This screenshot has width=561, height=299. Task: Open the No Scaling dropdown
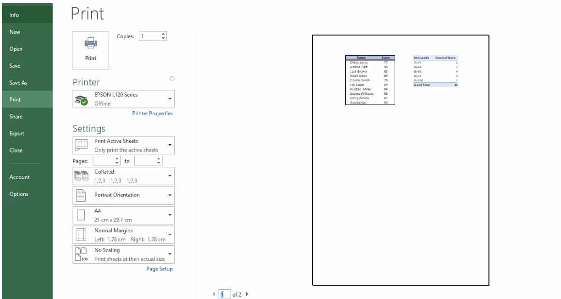170,254
